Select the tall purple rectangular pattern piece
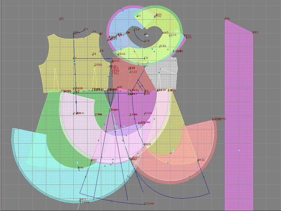 coord(239,119)
